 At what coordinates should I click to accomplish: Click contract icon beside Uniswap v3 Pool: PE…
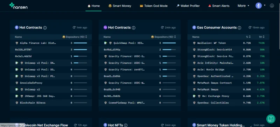pos(16,76)
